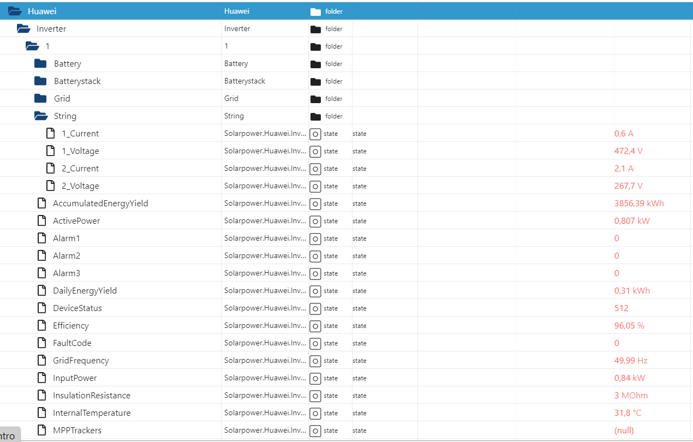Select the 1_Voltage tree item

click(80, 151)
